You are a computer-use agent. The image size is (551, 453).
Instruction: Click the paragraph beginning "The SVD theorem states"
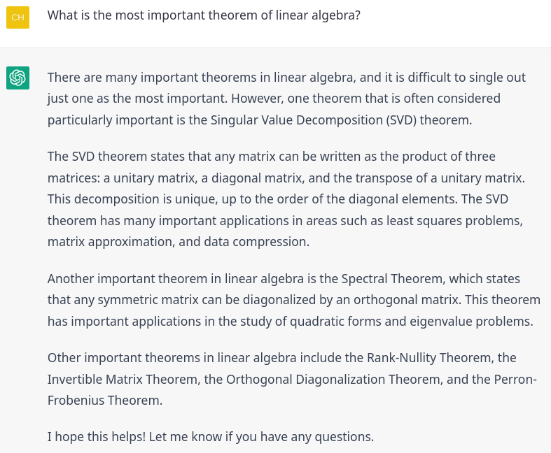tap(286, 199)
